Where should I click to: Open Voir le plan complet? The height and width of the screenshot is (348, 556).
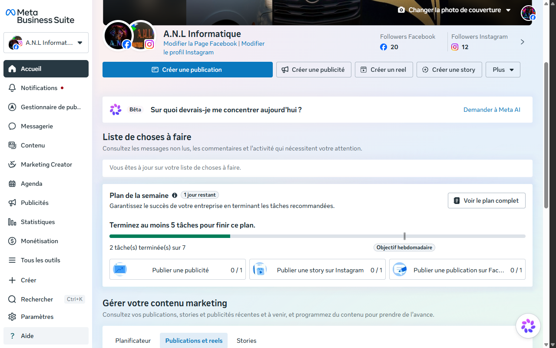(x=486, y=201)
